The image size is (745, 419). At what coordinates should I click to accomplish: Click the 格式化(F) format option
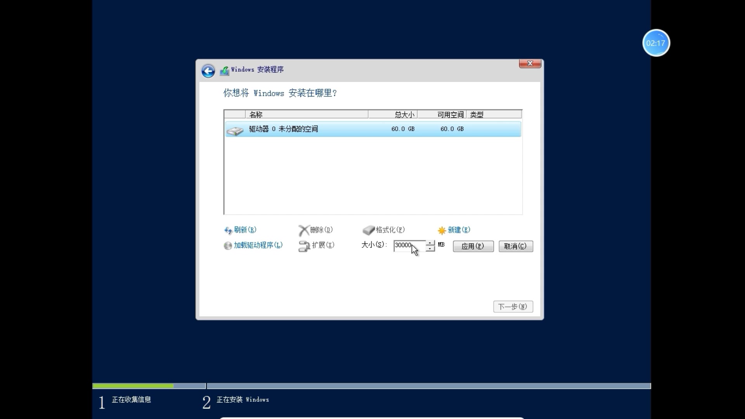pyautogui.click(x=390, y=230)
